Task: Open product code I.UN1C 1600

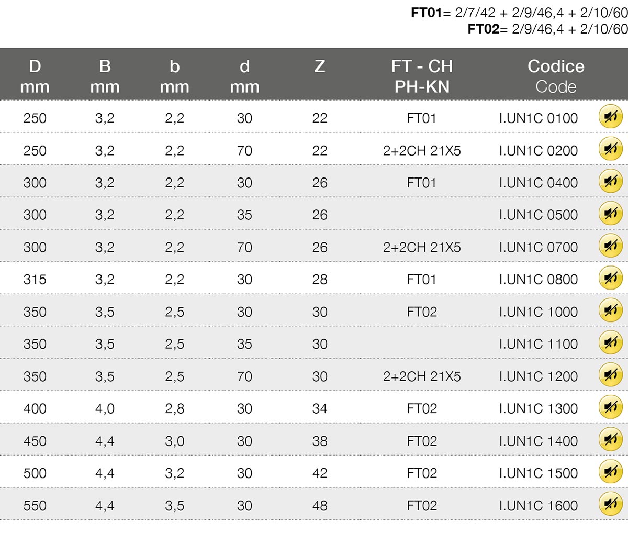Action: coord(538,506)
